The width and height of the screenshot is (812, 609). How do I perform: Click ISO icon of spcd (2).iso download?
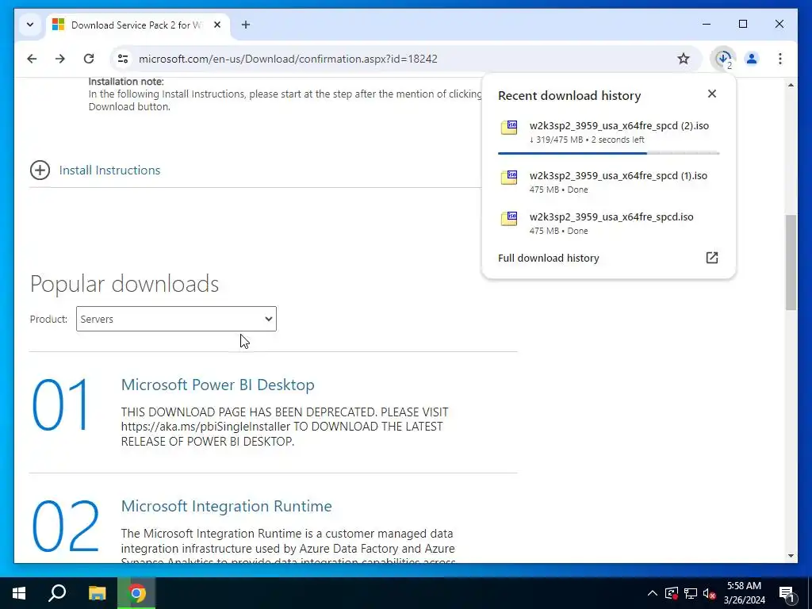(x=509, y=128)
